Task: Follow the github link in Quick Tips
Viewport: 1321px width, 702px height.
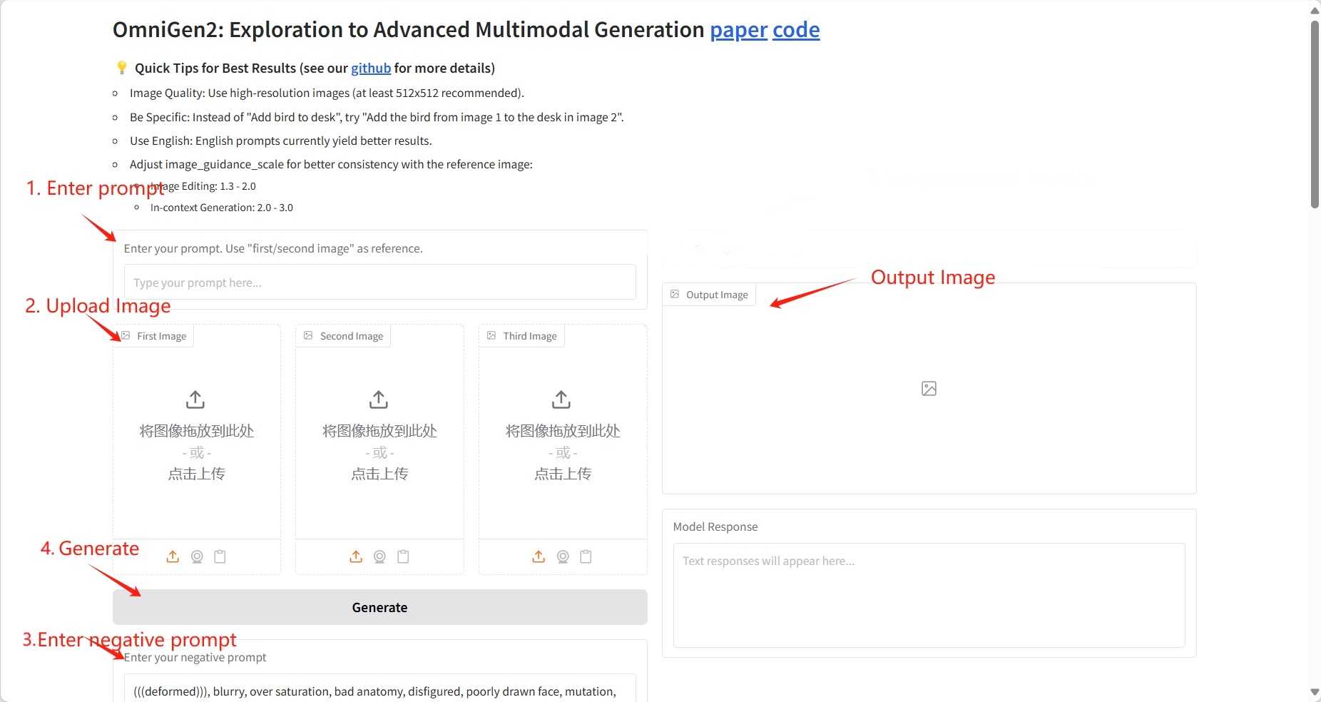Action: coord(370,68)
